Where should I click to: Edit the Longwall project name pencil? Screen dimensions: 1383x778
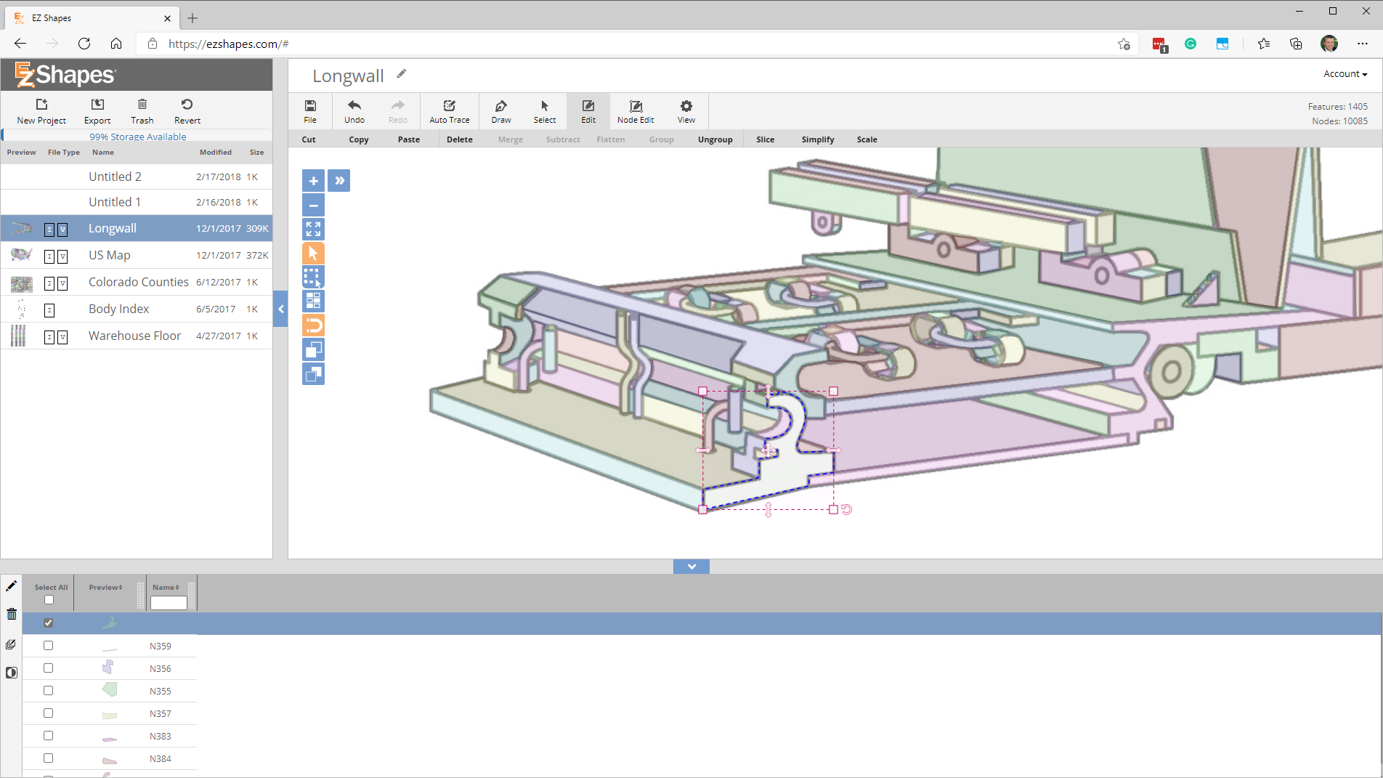[x=402, y=74]
